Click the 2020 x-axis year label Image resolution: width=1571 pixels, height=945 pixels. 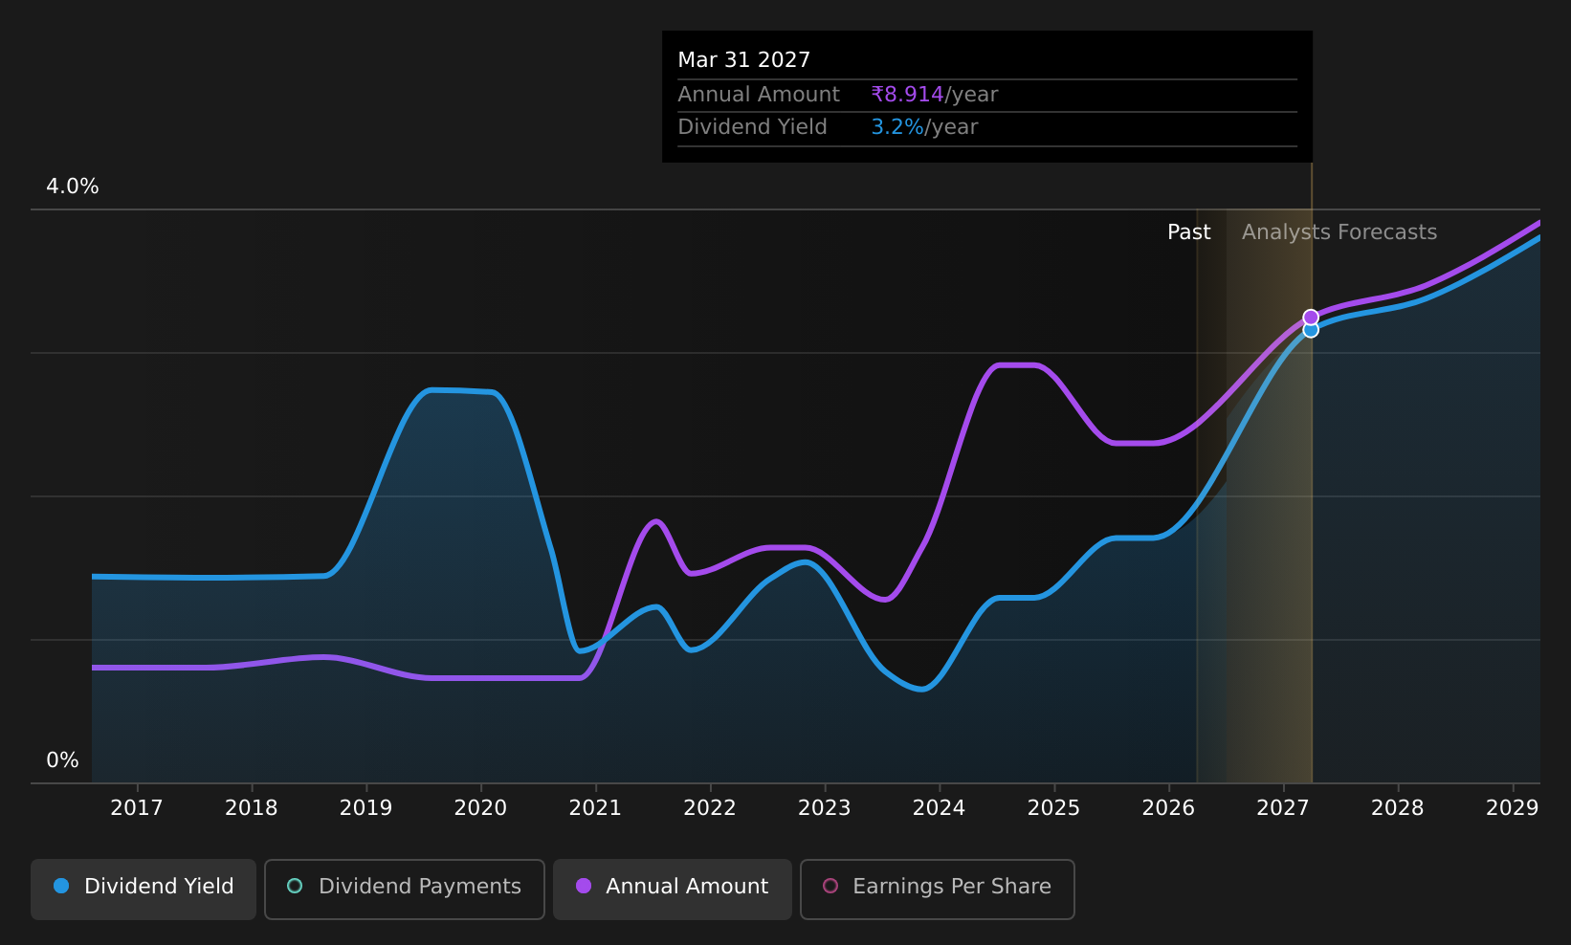point(480,808)
